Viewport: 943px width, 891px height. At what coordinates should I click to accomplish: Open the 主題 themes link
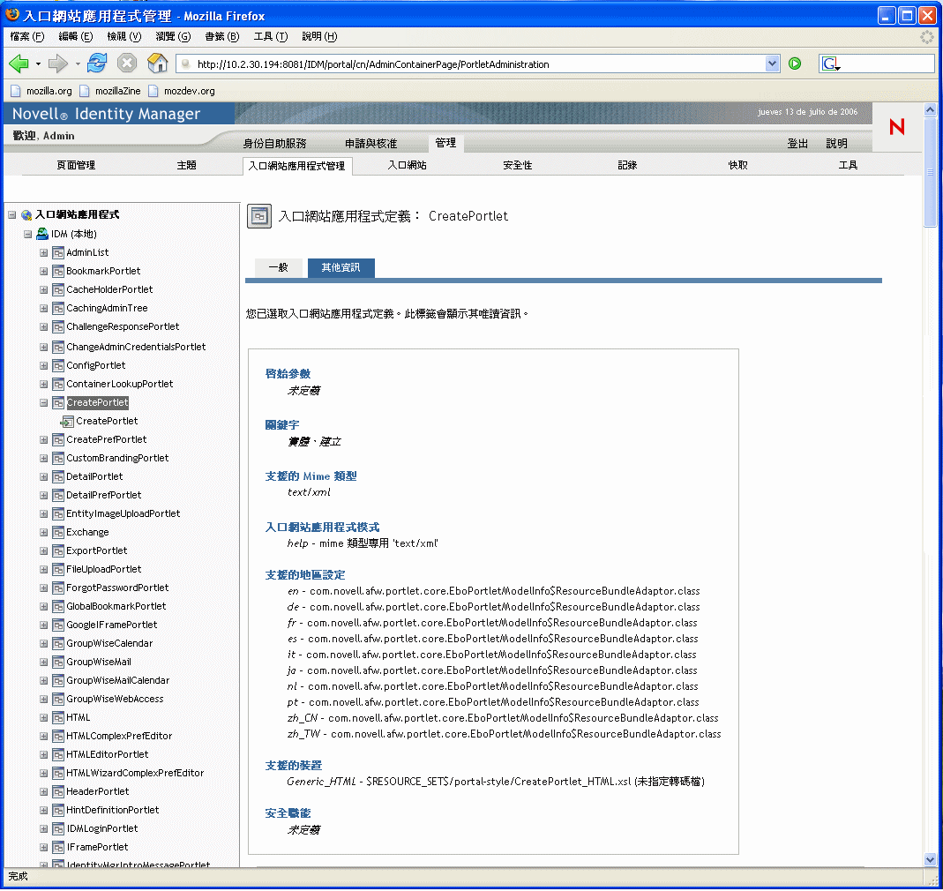(186, 166)
